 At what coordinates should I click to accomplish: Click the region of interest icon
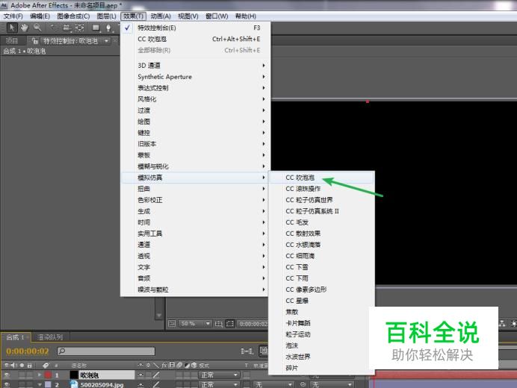[230, 324]
